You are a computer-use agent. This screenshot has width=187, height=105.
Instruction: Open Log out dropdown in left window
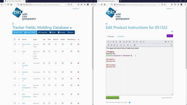(76, 8)
